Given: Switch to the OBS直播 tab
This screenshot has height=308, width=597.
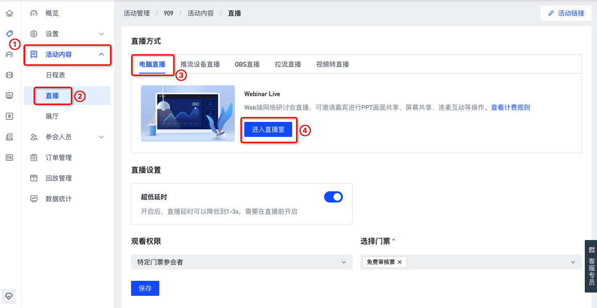Looking at the screenshot, I should point(247,64).
